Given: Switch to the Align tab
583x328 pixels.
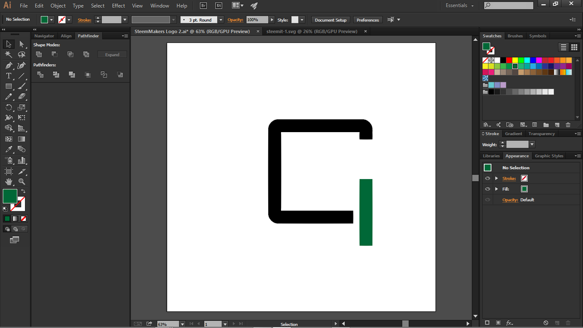Looking at the screenshot, I should tap(66, 36).
